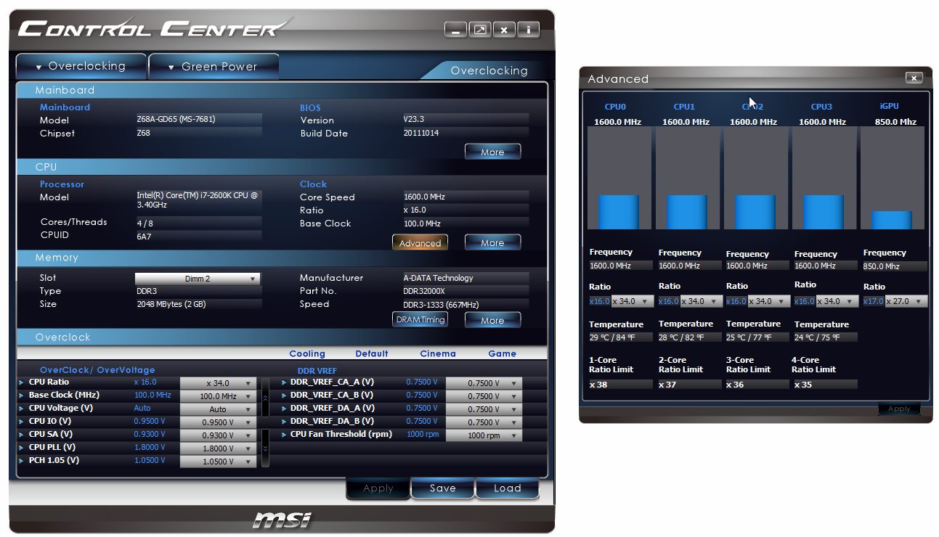Open the CPU Fan Threshold 1000 rpm dropdown
The image size is (939, 537).
(x=484, y=435)
